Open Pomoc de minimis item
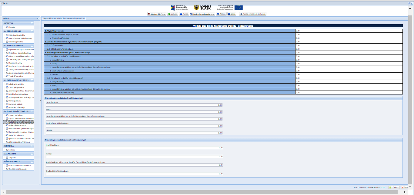Screen dimensions: 414x195 point(16,104)
